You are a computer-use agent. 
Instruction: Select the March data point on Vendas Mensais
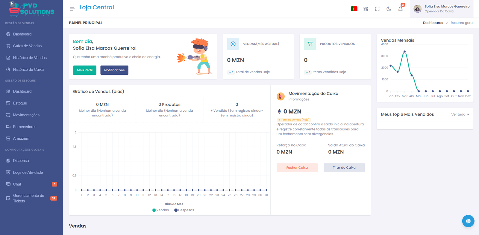pyautogui.click(x=404, y=52)
